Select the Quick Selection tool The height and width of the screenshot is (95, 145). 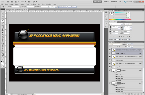tap(2, 19)
